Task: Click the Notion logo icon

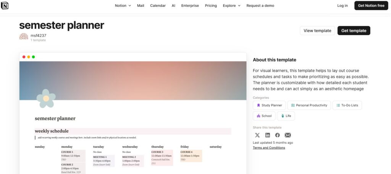Action: pyautogui.click(x=5, y=6)
